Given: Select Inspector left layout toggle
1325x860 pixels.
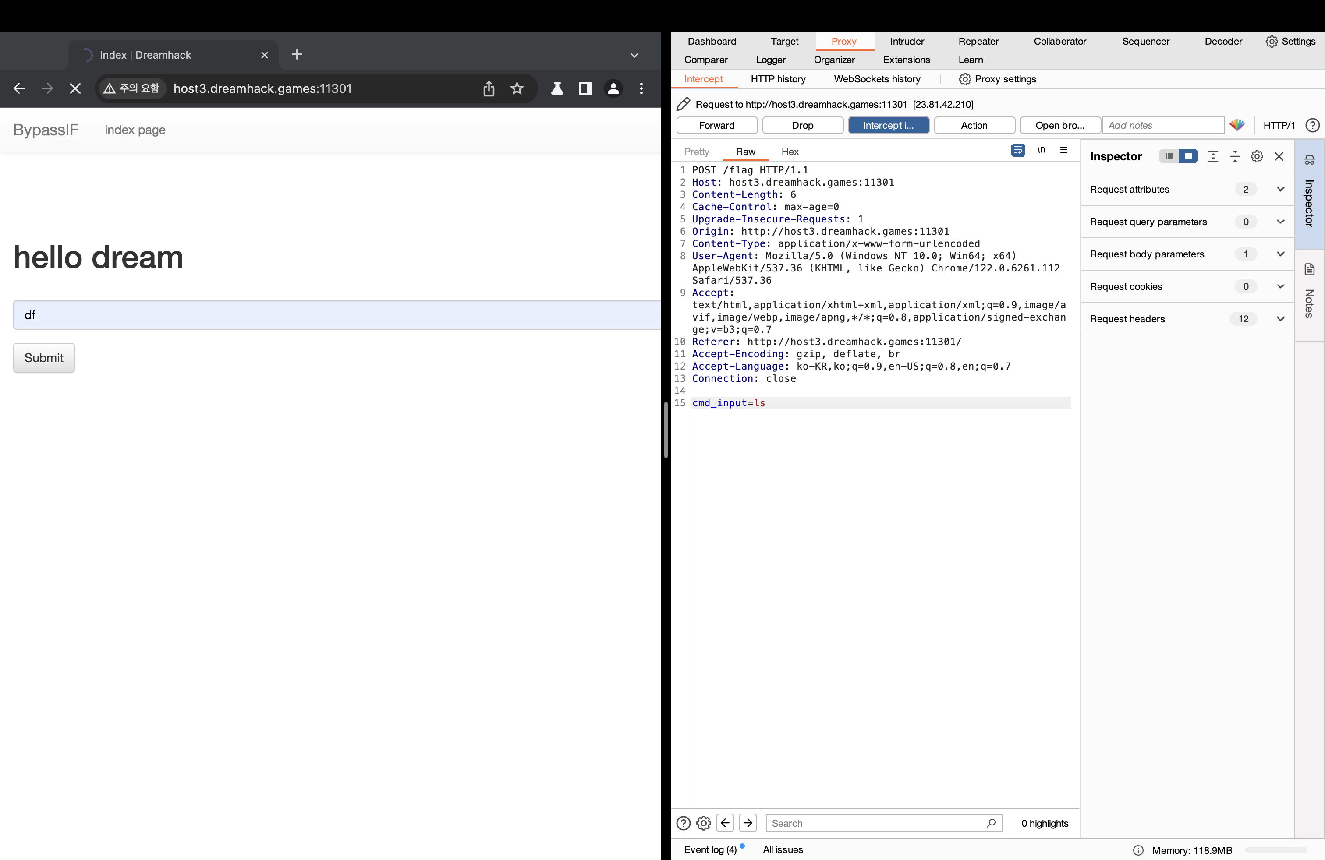Looking at the screenshot, I should click(x=1169, y=156).
